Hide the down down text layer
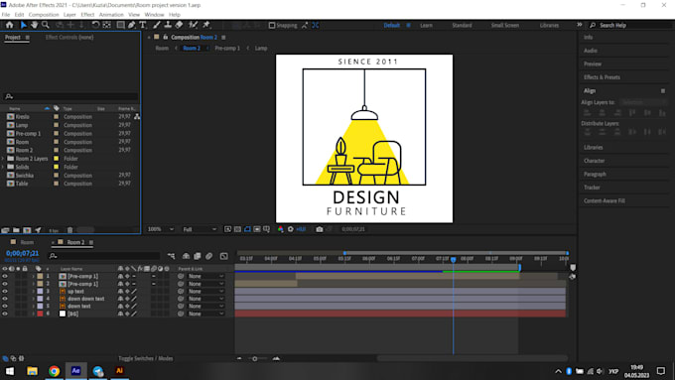This screenshot has height=380, width=675. pos(5,299)
